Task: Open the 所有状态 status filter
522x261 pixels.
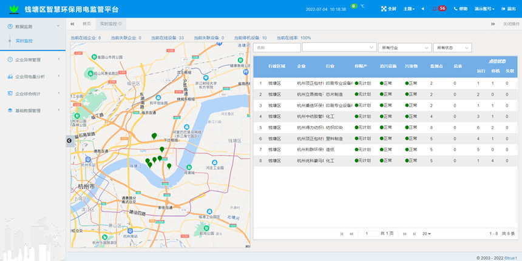Action: [x=452, y=47]
